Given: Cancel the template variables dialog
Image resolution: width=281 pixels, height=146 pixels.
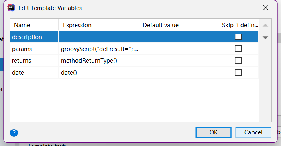Looking at the screenshot, I should (253, 132).
